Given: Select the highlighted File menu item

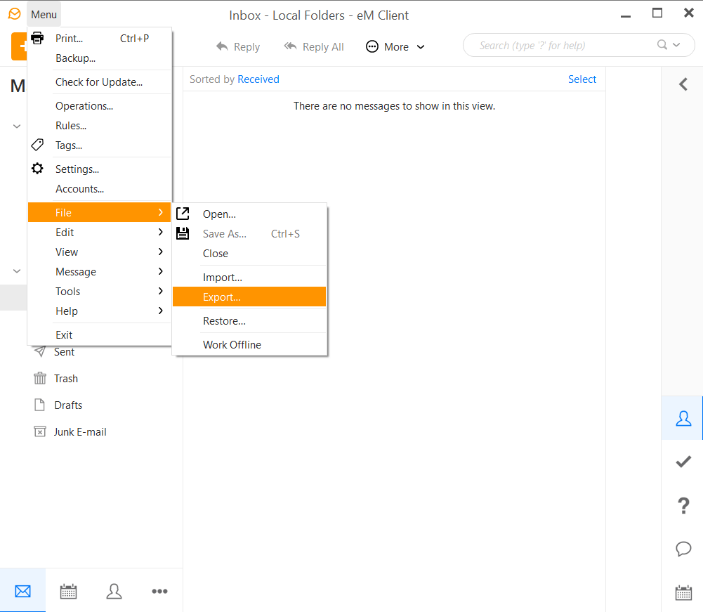Looking at the screenshot, I should coord(100,212).
